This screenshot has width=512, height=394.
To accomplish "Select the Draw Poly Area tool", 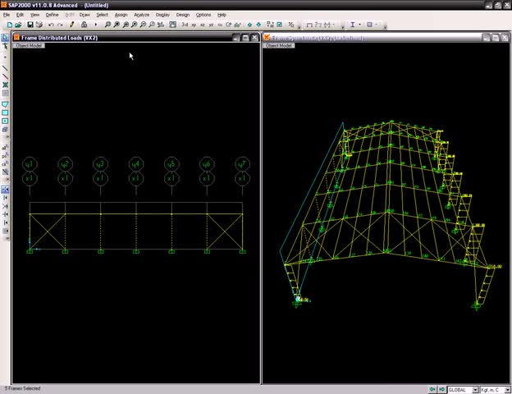I will tap(5, 104).
